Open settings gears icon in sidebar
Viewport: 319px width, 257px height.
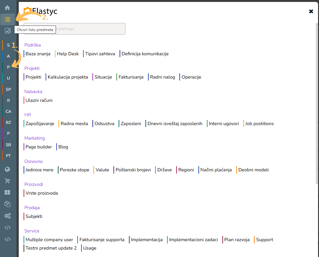(7, 216)
